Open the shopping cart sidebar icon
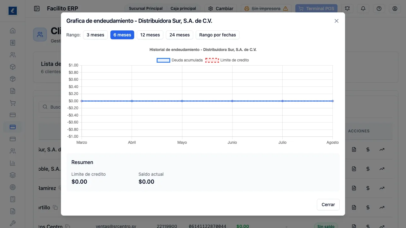The height and width of the screenshot is (228, 406). coord(13,103)
